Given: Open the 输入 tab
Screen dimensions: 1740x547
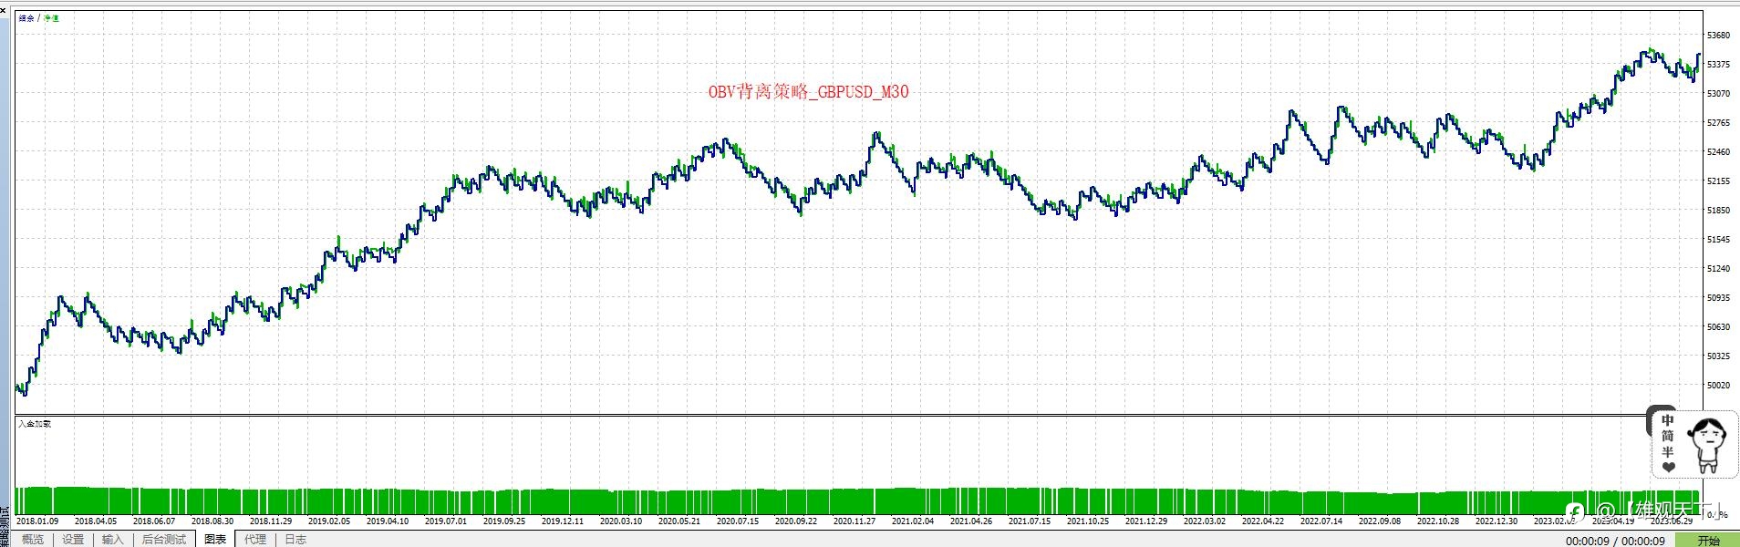Looking at the screenshot, I should click(x=112, y=540).
